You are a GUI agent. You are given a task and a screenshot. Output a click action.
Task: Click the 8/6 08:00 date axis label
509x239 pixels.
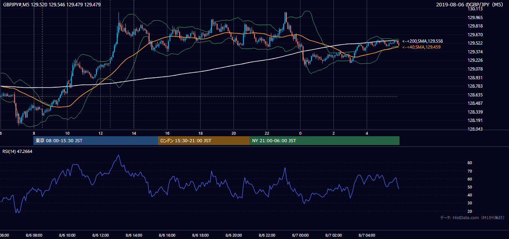[x=34, y=235]
